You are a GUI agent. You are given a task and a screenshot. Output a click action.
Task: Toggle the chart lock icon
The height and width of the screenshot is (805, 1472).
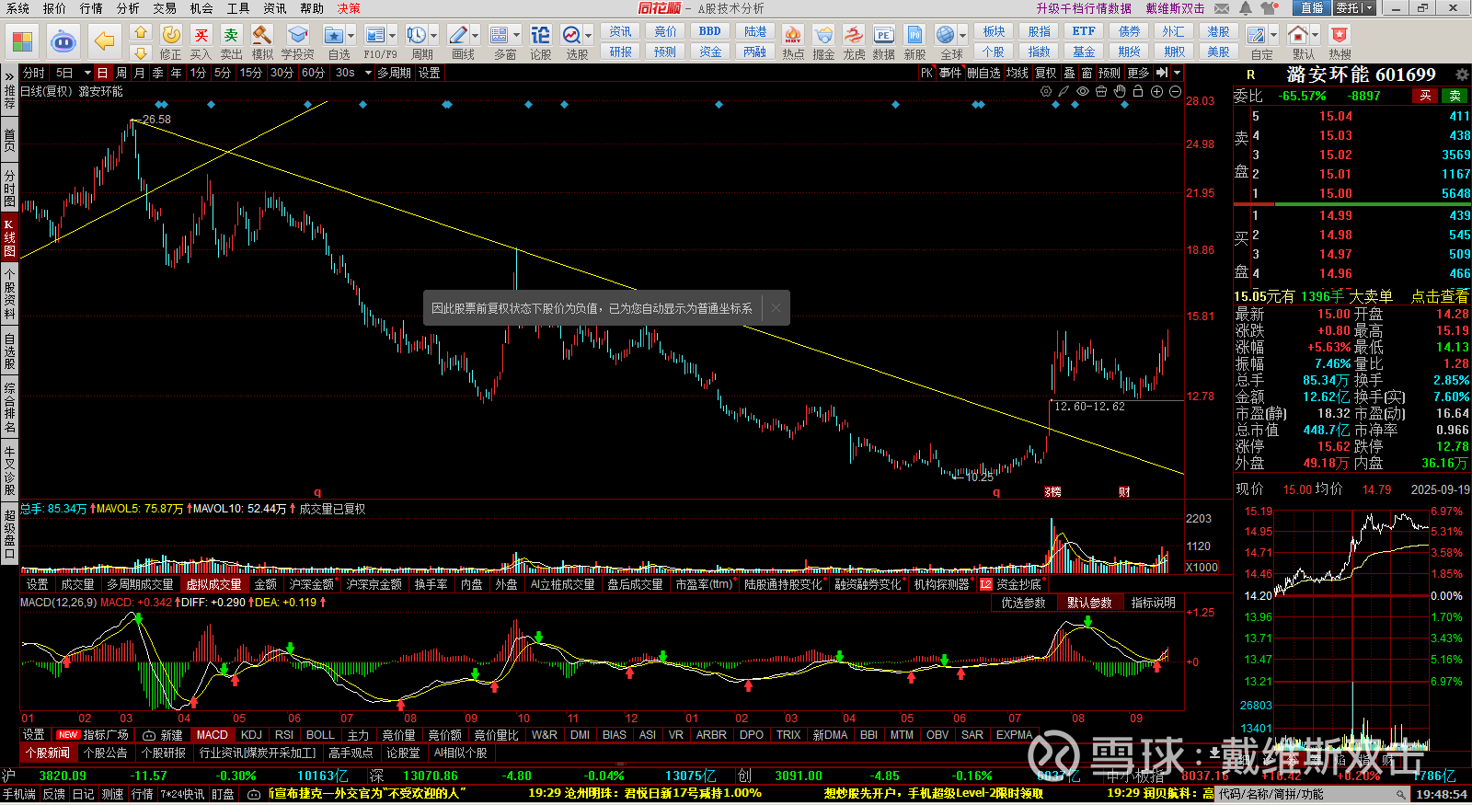(1138, 91)
